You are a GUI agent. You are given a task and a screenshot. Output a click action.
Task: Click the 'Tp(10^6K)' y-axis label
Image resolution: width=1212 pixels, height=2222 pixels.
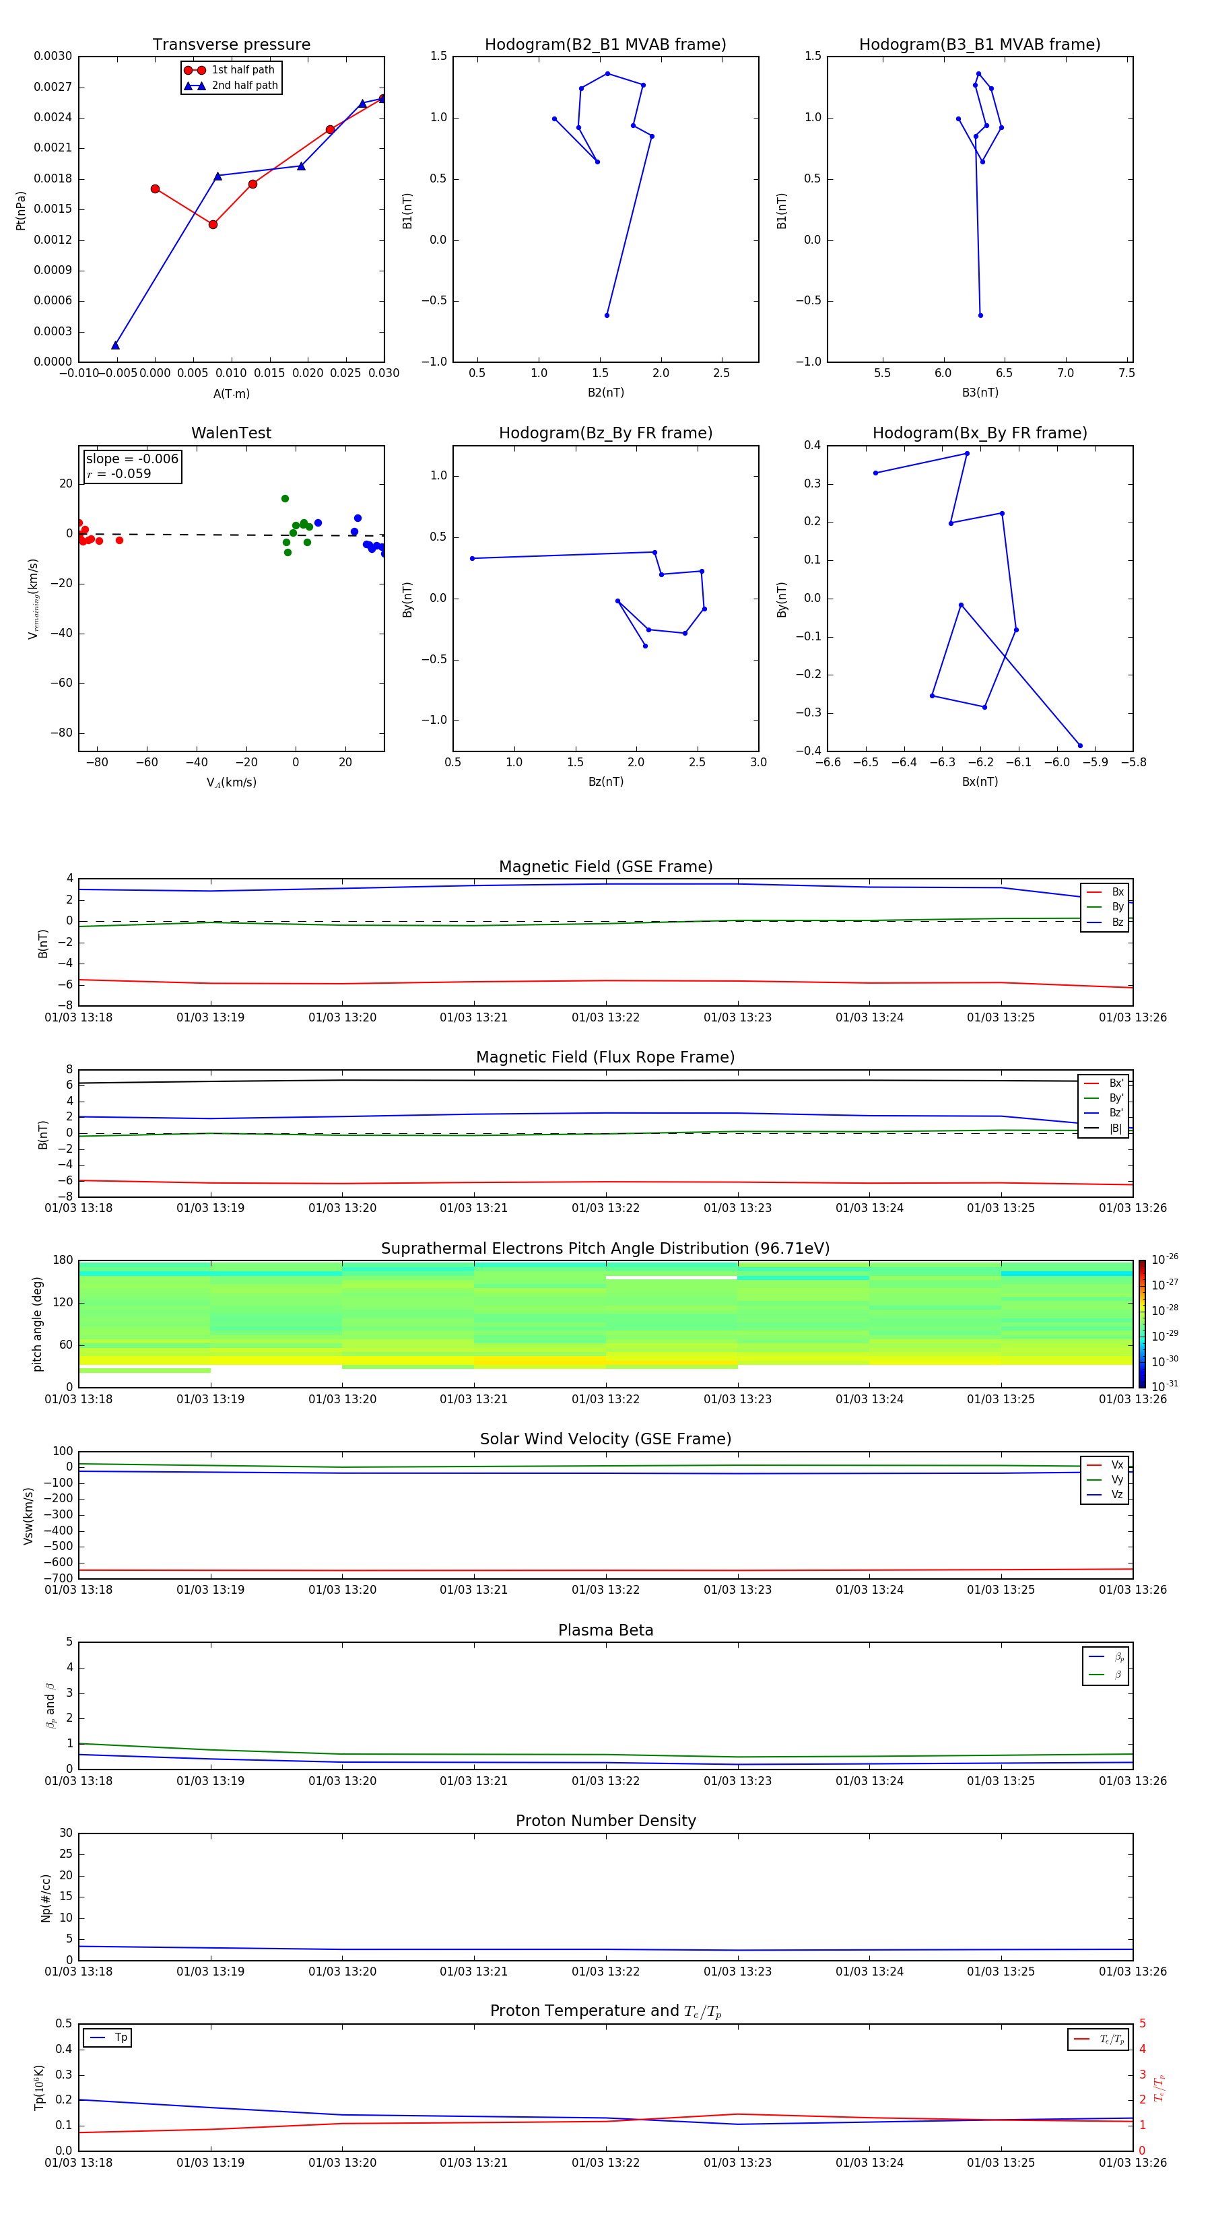(39, 2087)
